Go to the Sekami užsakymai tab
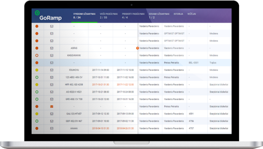 [159, 15]
